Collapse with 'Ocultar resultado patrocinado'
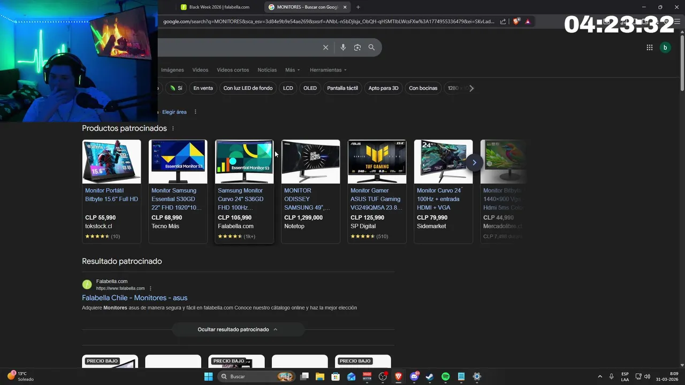Image resolution: width=685 pixels, height=385 pixels. [238, 329]
